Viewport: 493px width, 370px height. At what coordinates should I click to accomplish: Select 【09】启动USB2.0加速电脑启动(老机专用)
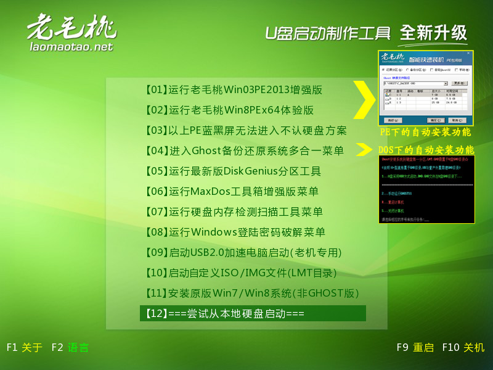click(243, 252)
